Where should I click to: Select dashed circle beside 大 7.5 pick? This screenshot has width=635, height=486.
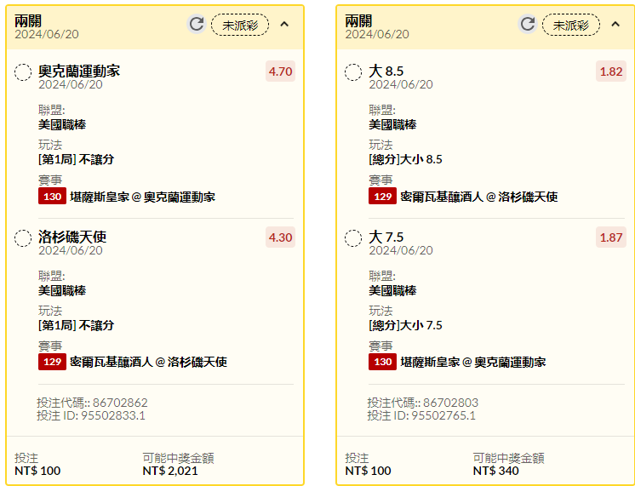(353, 238)
